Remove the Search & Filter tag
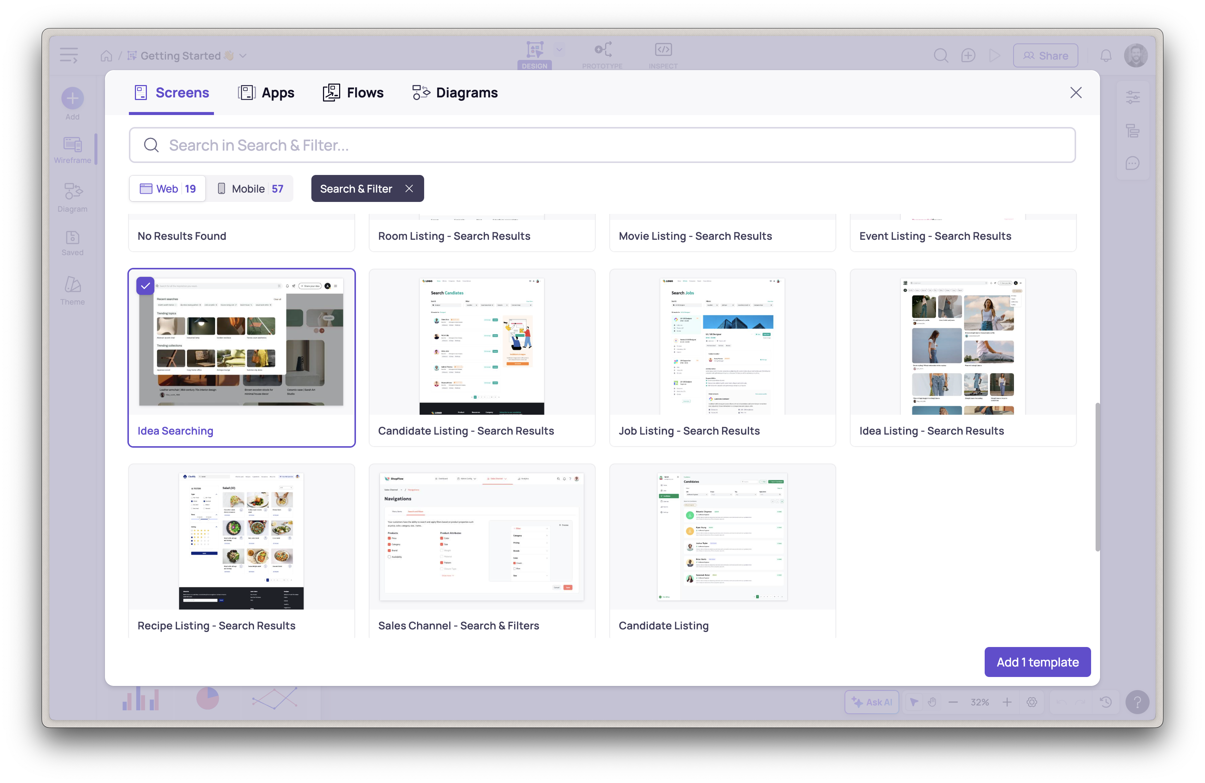 pos(409,189)
